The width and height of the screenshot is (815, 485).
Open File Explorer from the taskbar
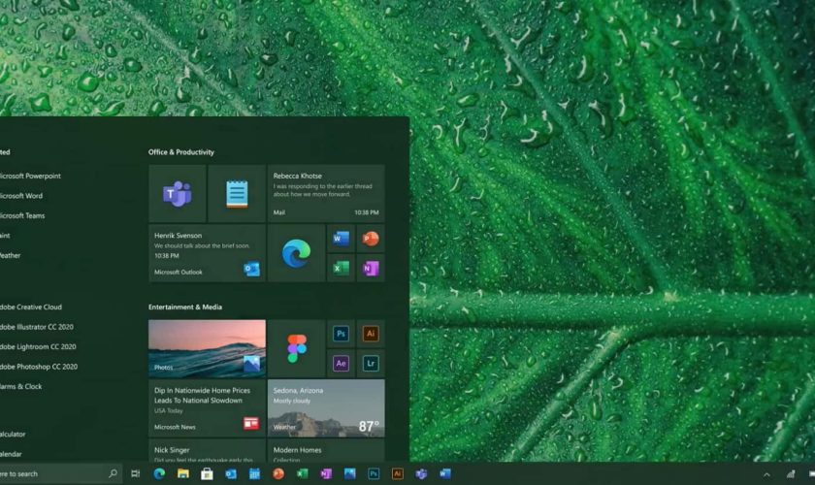(x=183, y=473)
